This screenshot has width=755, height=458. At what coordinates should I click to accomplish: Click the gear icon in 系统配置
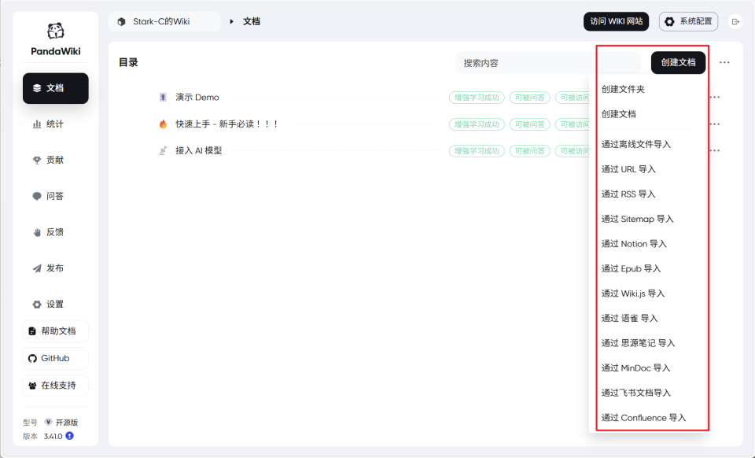669,22
